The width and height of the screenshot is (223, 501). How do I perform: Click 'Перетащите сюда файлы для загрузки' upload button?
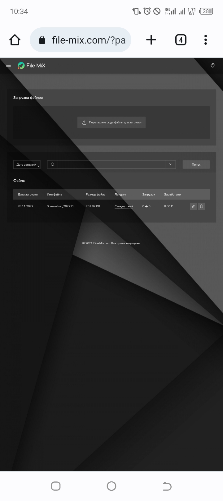pyautogui.click(x=111, y=122)
